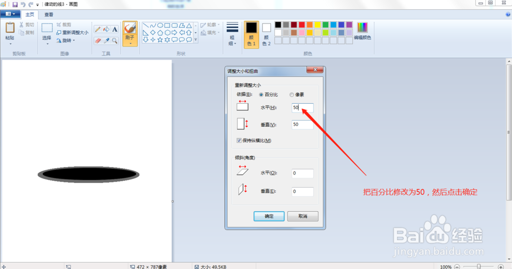Pick the Triangle shape
The image size is (512, 269).
[x=189, y=26]
